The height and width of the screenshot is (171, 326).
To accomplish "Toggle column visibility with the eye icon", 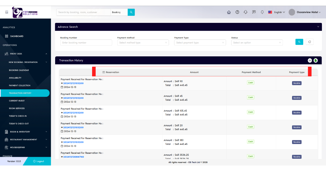I will [310, 60].
